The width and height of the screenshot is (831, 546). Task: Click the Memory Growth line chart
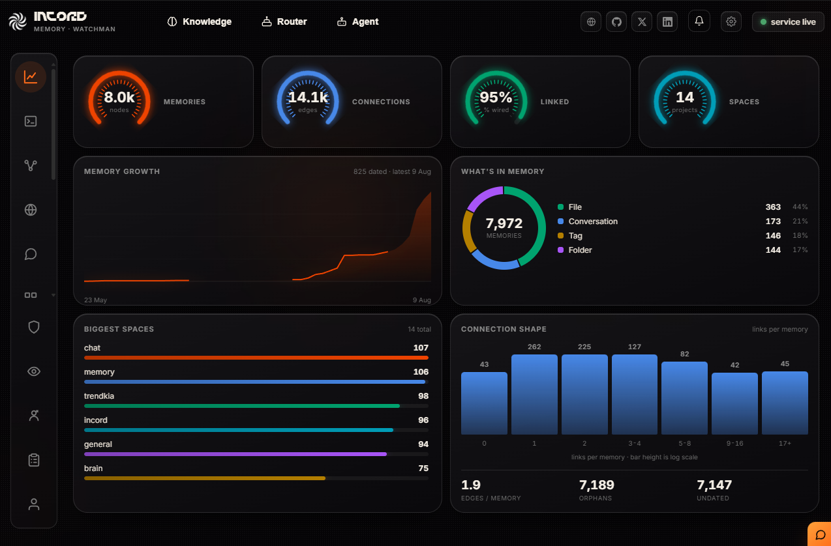click(258, 237)
